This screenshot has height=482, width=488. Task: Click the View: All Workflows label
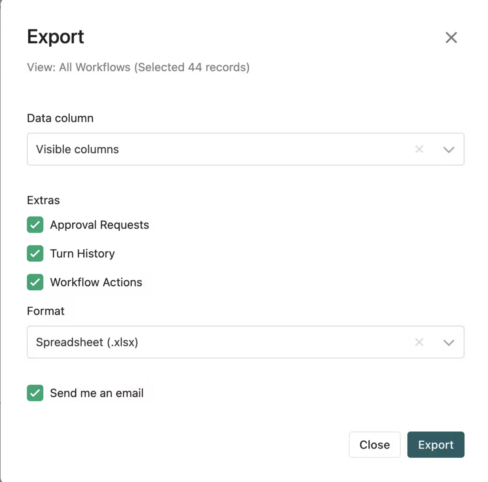tap(138, 67)
